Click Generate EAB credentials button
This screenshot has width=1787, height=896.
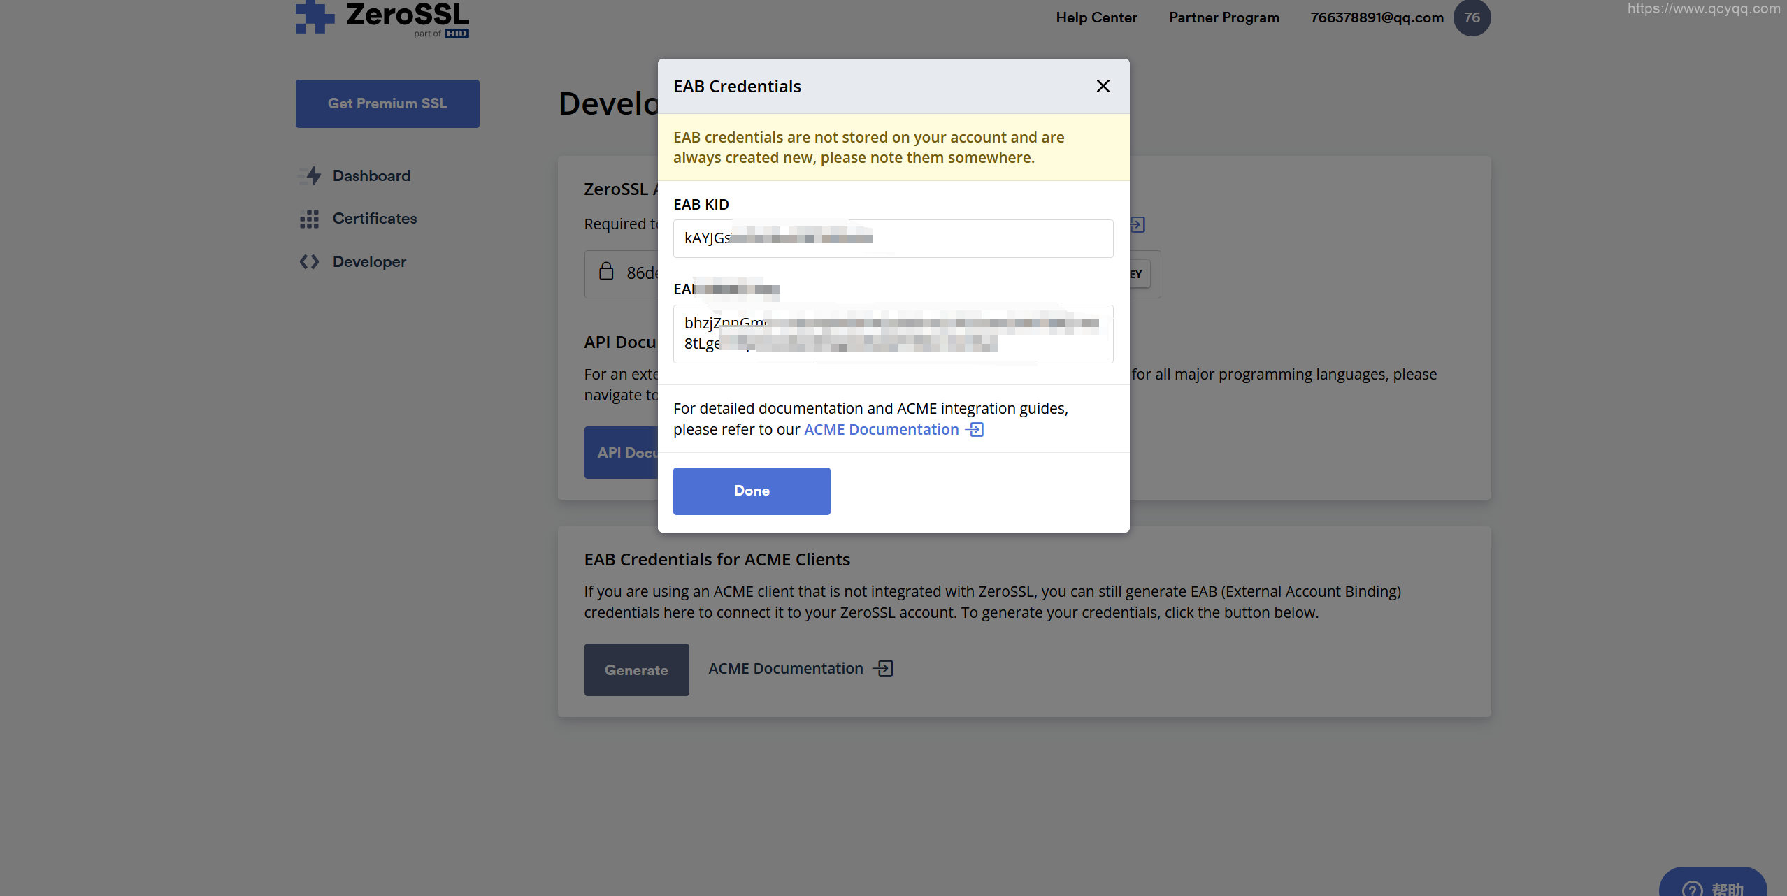(636, 670)
